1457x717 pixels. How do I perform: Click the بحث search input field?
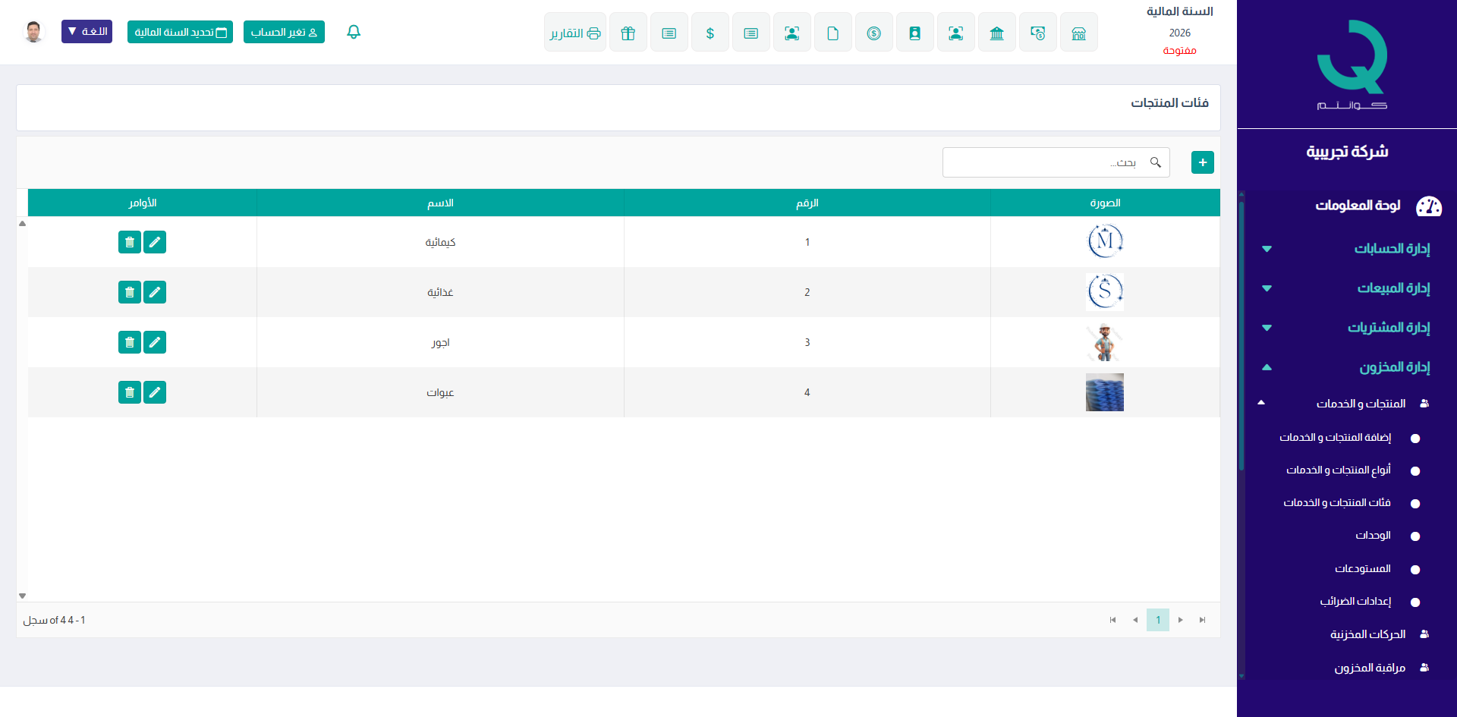tap(1047, 162)
